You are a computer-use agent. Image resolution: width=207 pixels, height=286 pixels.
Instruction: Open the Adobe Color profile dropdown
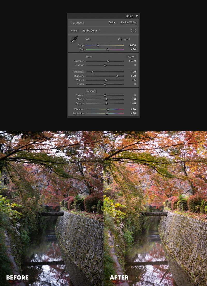[x=90, y=31]
